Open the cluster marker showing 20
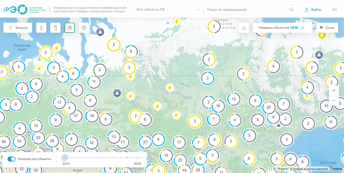 tap(269, 107)
